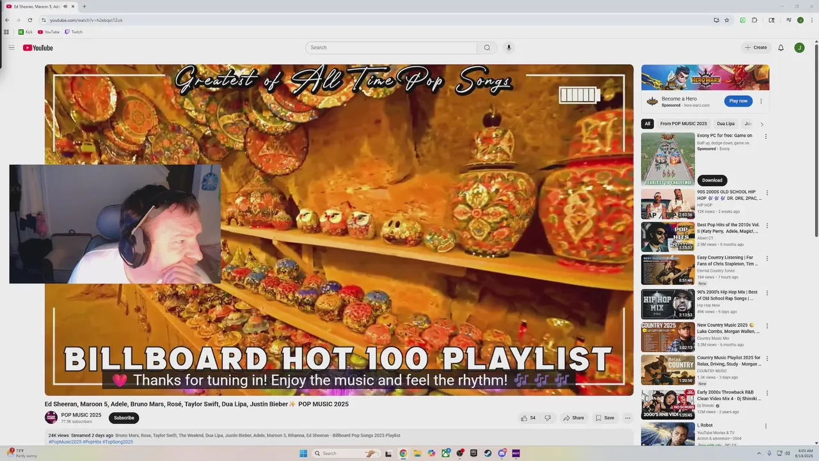Open Chrome three-dot menu
The image size is (819, 461).
click(811, 20)
